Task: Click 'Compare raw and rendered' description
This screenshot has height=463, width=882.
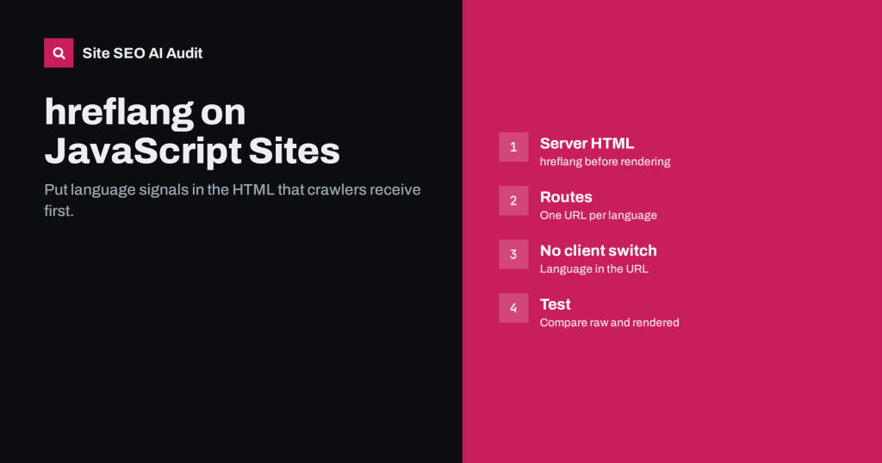Action: point(609,323)
